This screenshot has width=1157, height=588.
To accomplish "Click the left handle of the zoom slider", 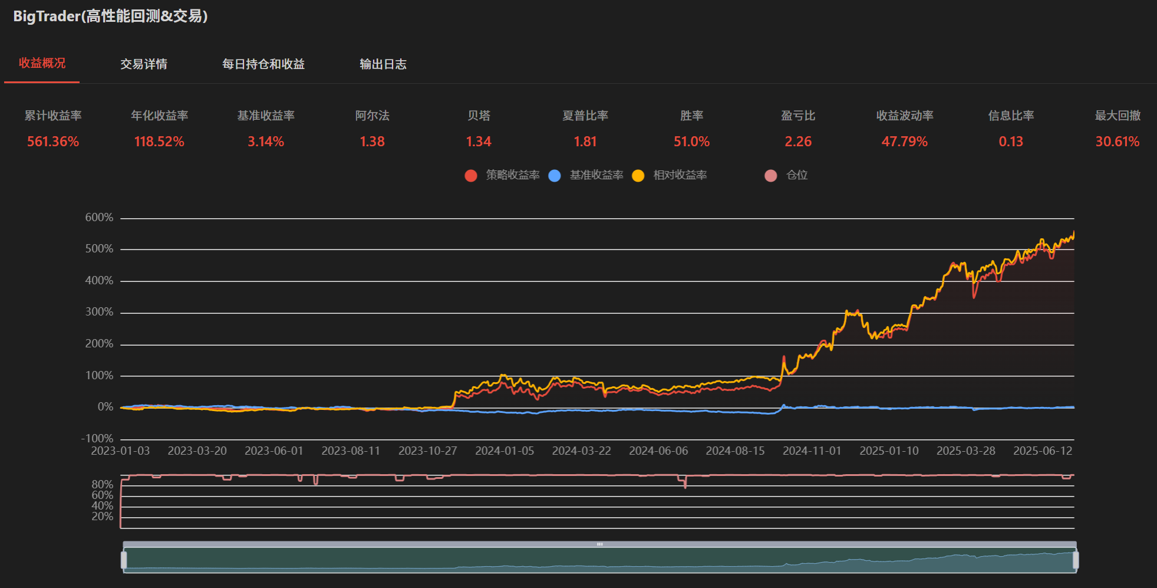I will pos(124,560).
